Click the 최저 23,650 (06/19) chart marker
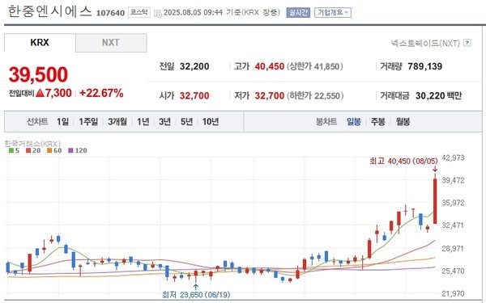486x303 pixels. coord(196,295)
